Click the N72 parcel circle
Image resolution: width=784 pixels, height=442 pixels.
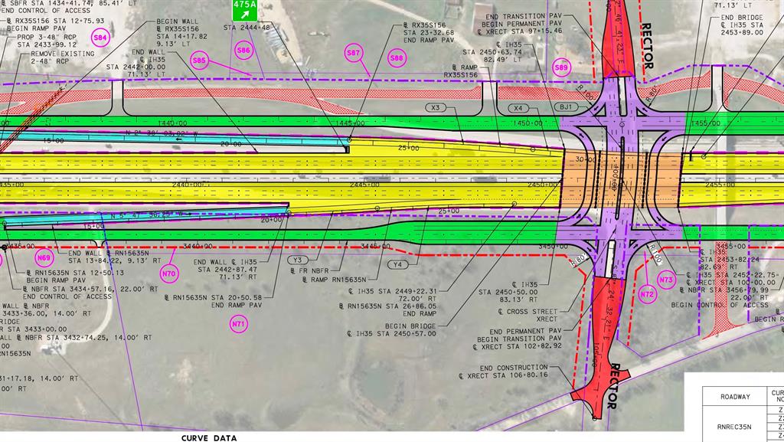(648, 293)
